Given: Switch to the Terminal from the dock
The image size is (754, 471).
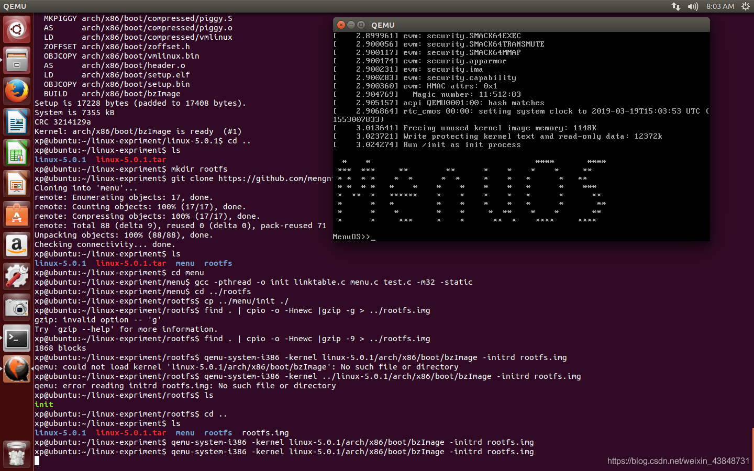Looking at the screenshot, I should point(17,338).
